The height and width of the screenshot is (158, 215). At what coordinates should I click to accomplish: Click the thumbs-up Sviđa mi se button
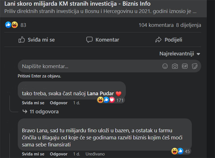37,40
